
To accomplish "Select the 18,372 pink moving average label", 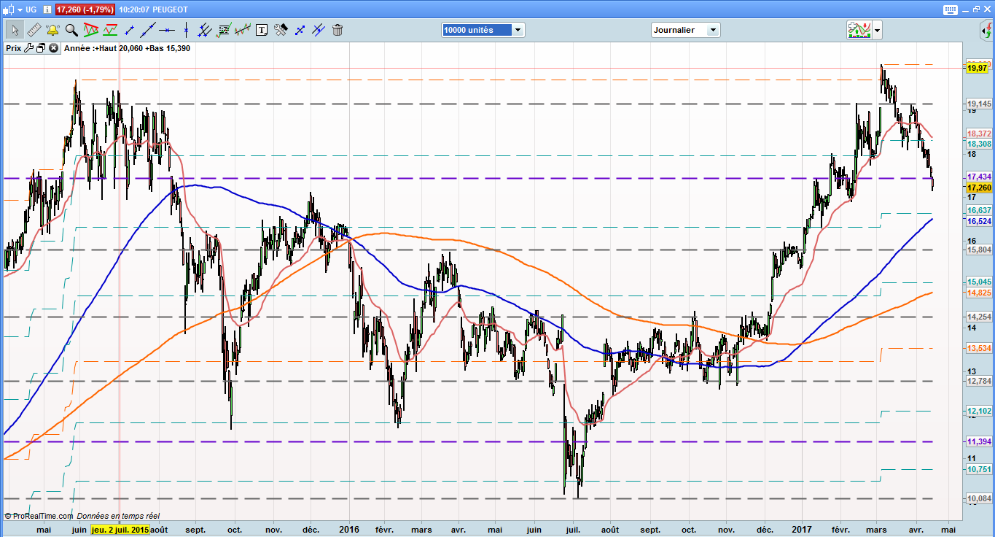I will click(x=979, y=134).
